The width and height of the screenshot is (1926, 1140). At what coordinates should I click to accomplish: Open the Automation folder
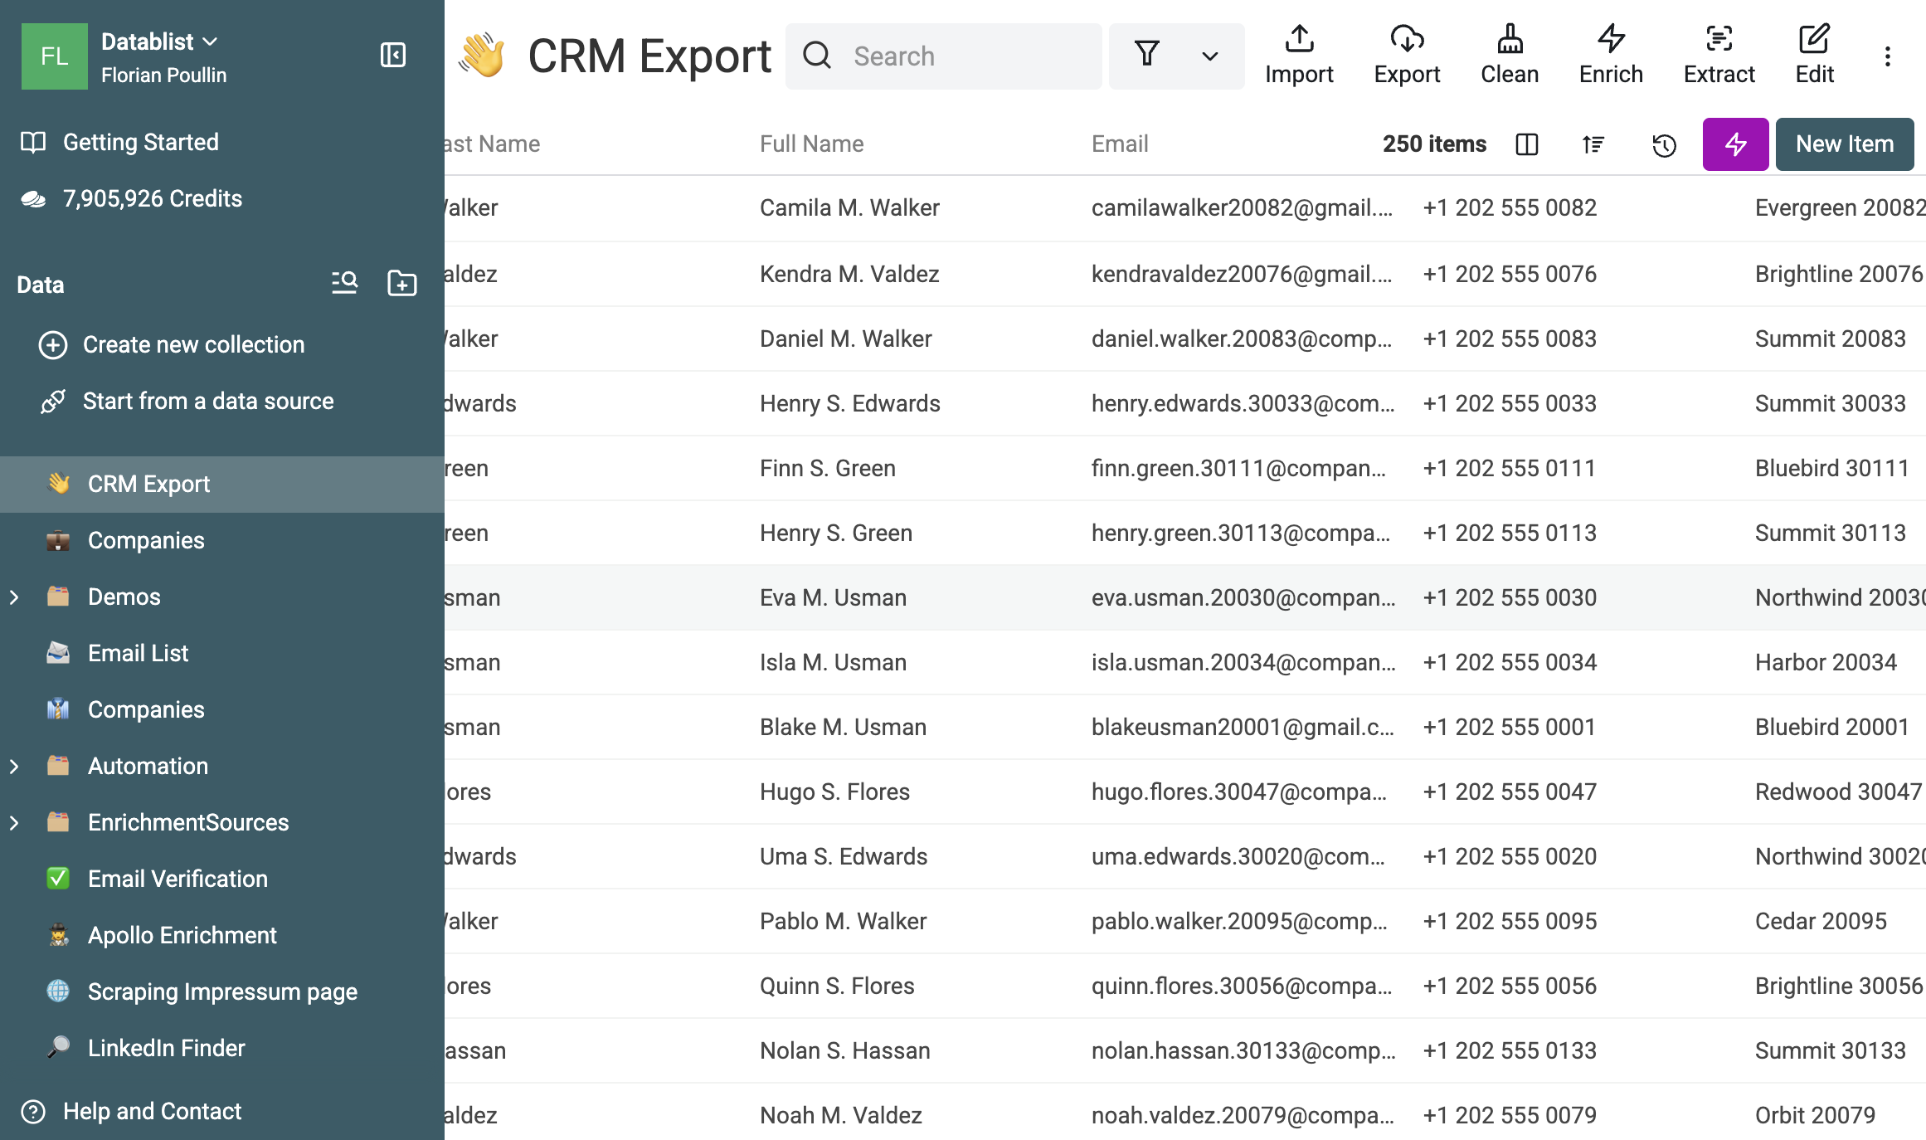pyautogui.click(x=148, y=766)
